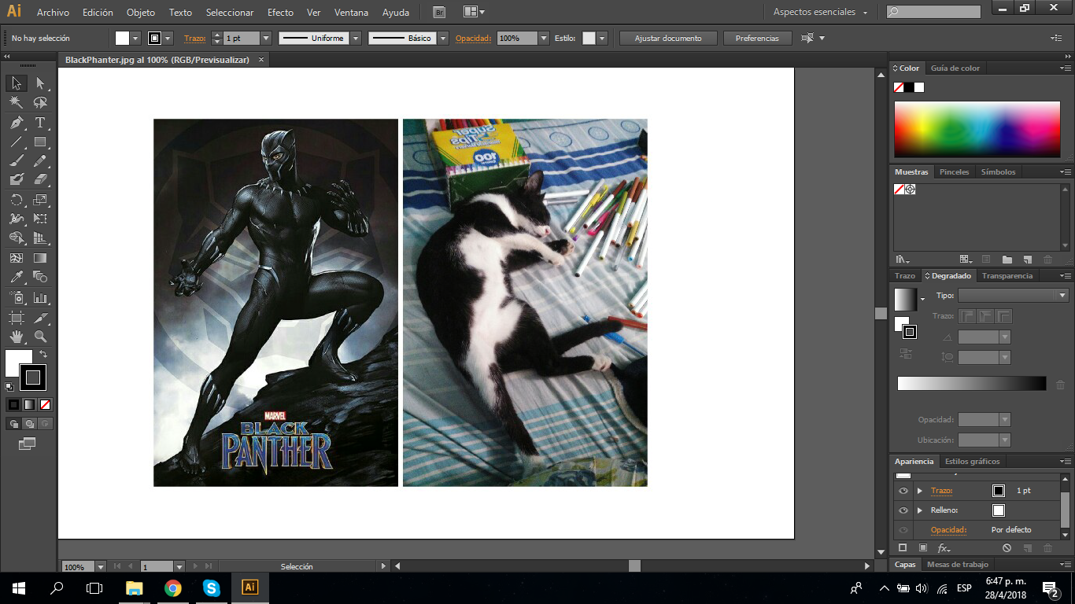Expand the Trazo attribute triangle
The image size is (1075, 604).
coord(919,491)
